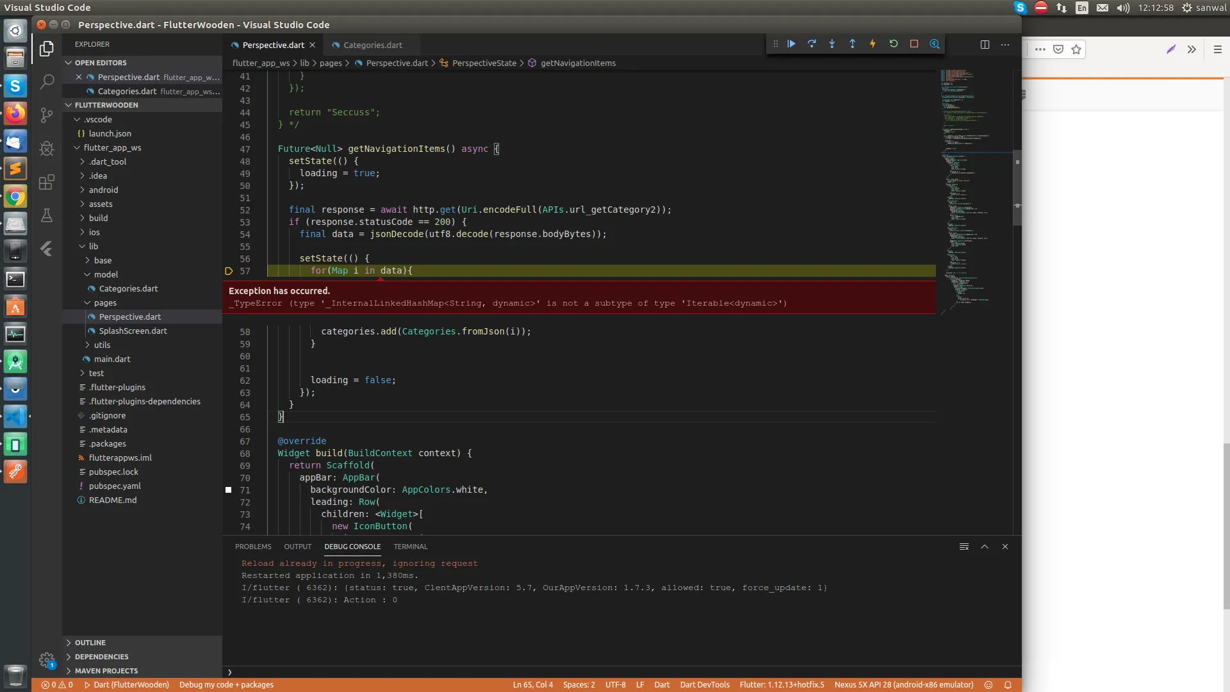This screenshot has width=1230, height=692.
Task: Stop debugging with the red square
Action: 914,44
